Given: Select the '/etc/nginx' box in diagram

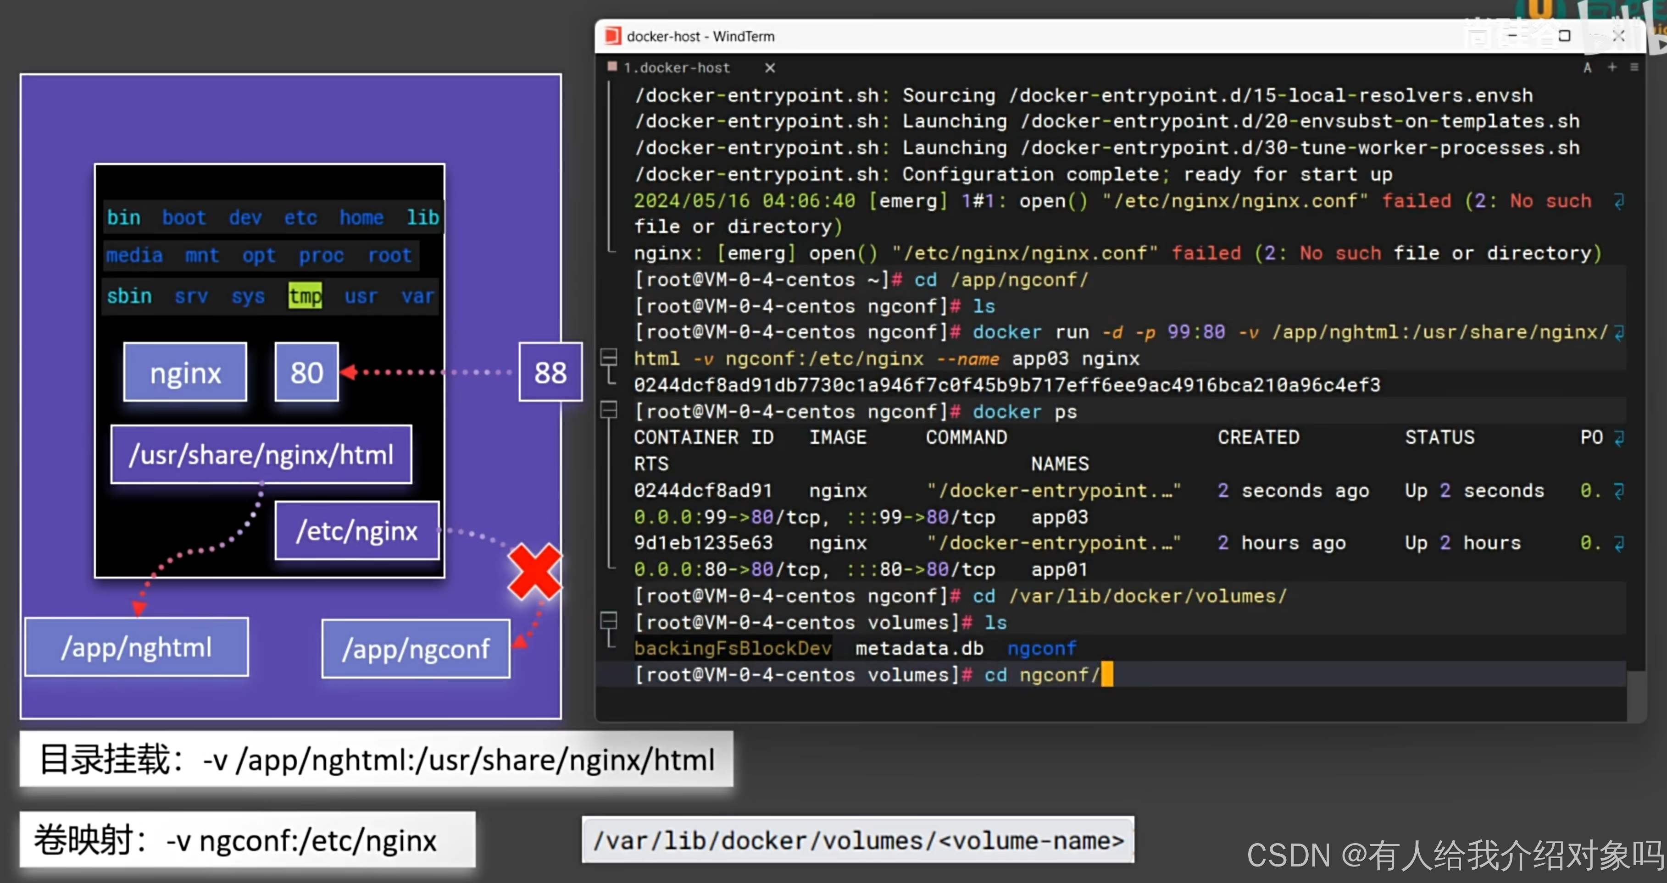Looking at the screenshot, I should [357, 530].
